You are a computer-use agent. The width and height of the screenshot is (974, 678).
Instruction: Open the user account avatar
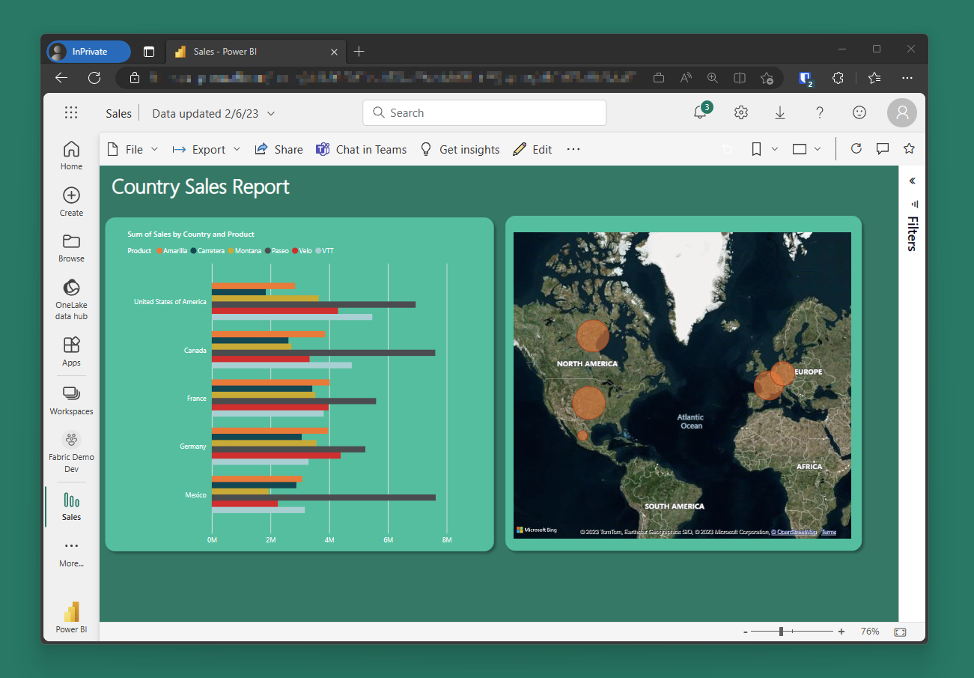[902, 112]
